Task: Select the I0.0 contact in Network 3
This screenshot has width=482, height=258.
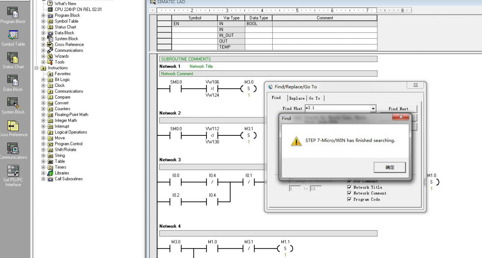Action: (x=175, y=182)
